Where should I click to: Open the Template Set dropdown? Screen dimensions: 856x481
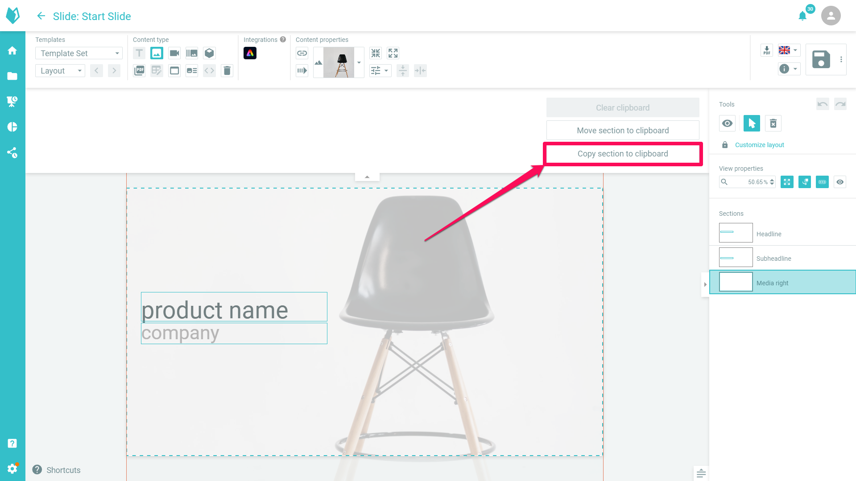coord(79,53)
